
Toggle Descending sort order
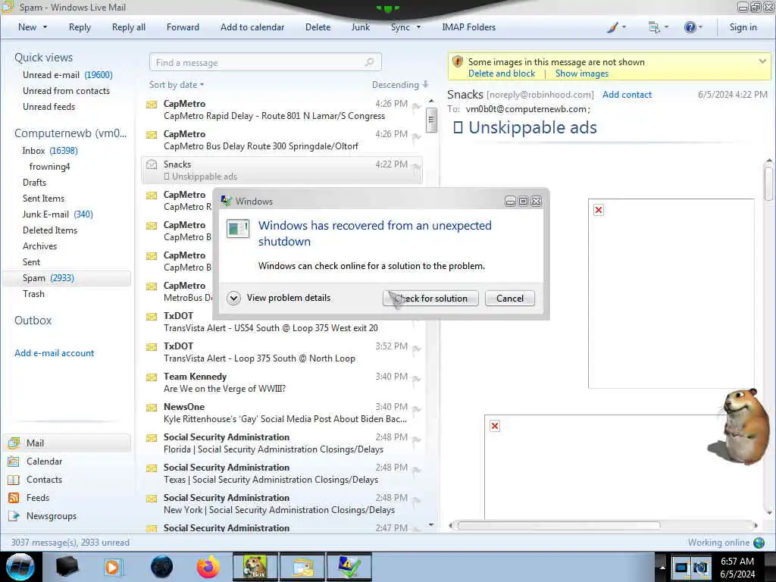[400, 85]
